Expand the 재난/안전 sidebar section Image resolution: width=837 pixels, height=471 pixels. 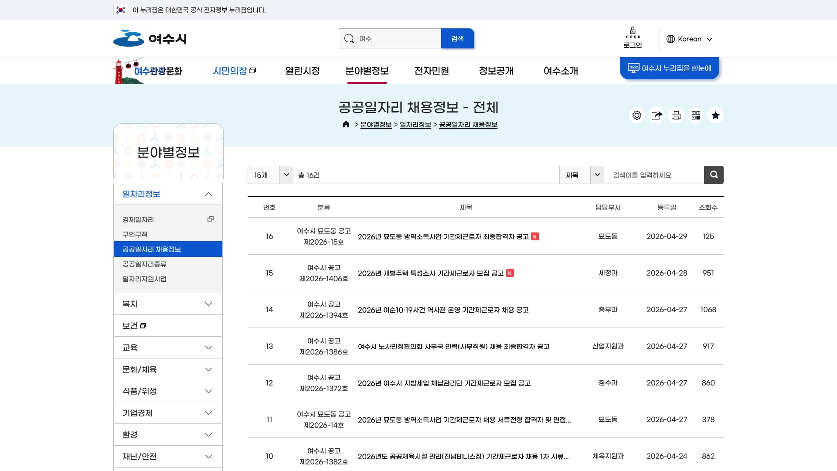tap(168, 457)
